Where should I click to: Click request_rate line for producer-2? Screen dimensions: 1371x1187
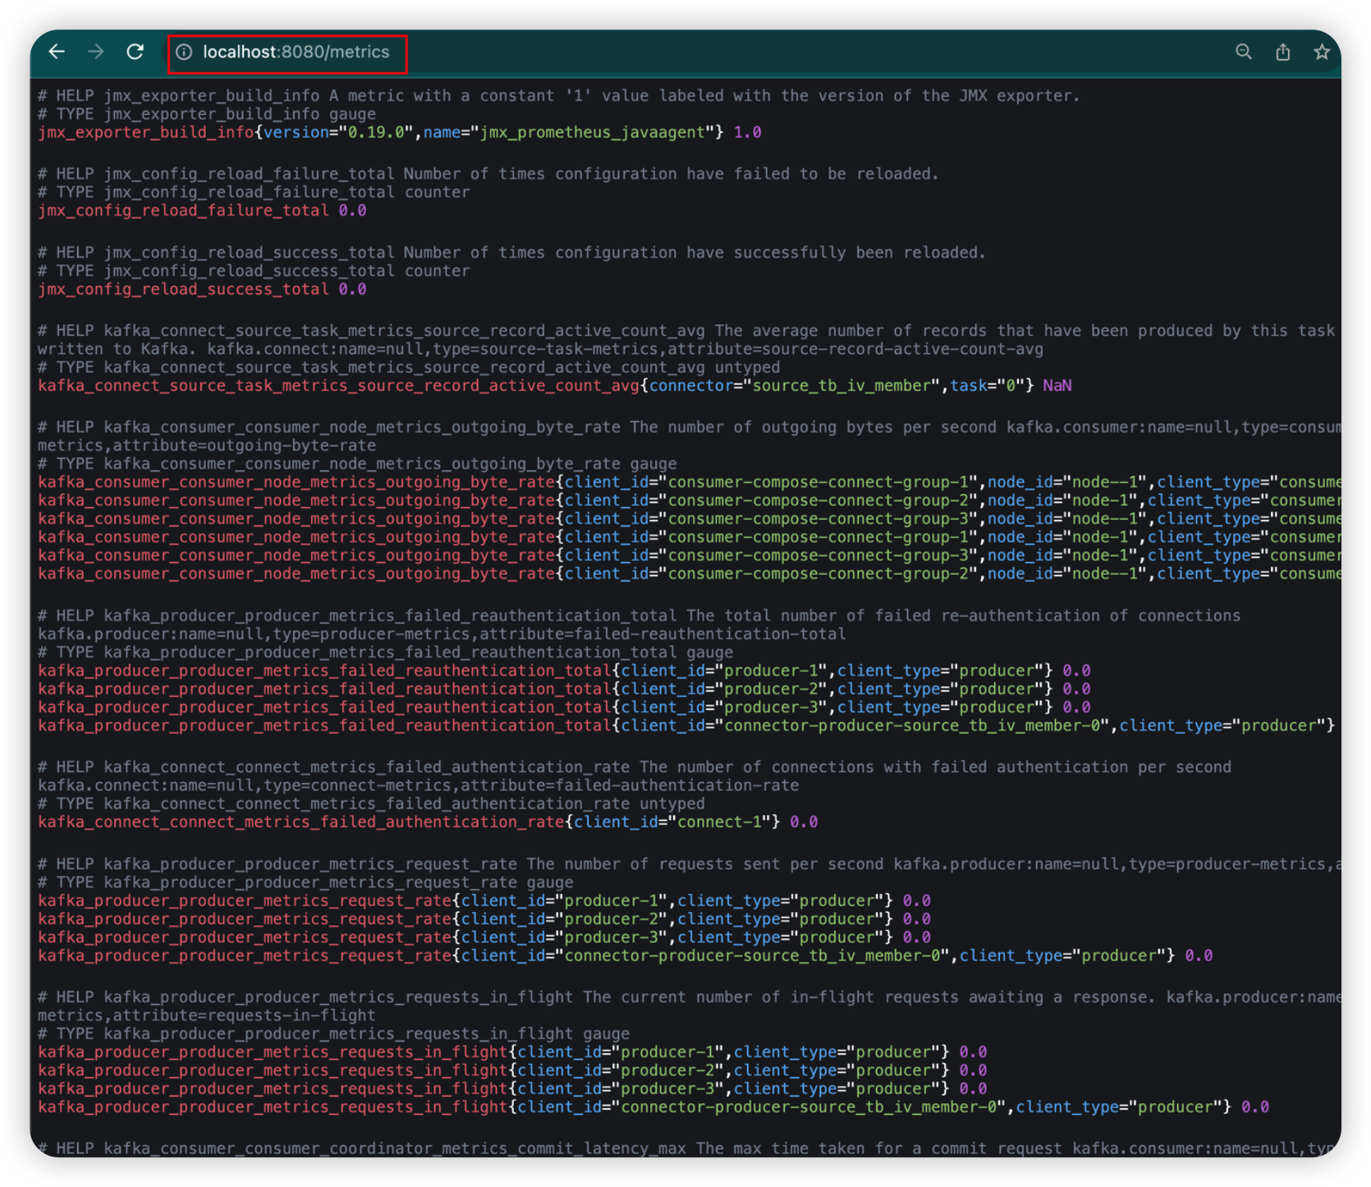click(x=484, y=919)
